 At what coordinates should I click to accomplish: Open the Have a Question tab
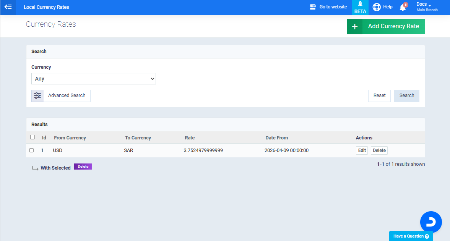[x=411, y=236]
